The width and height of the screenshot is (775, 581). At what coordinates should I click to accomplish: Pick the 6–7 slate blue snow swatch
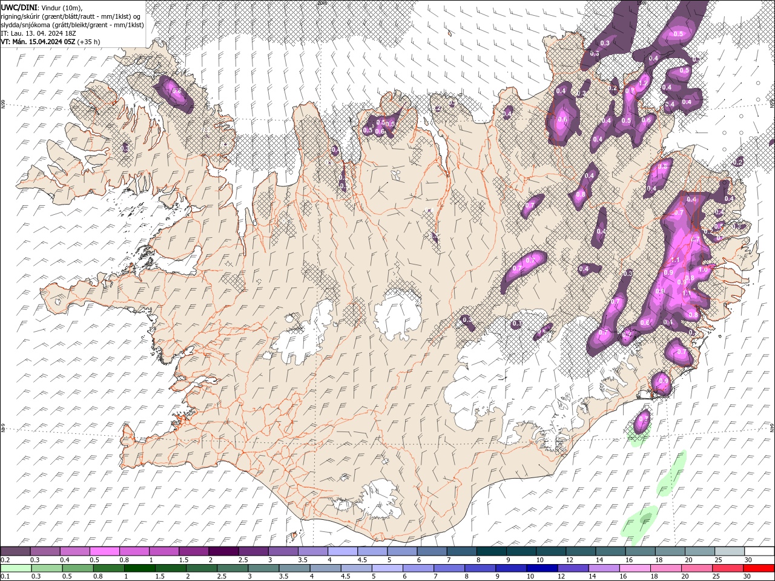431,551
